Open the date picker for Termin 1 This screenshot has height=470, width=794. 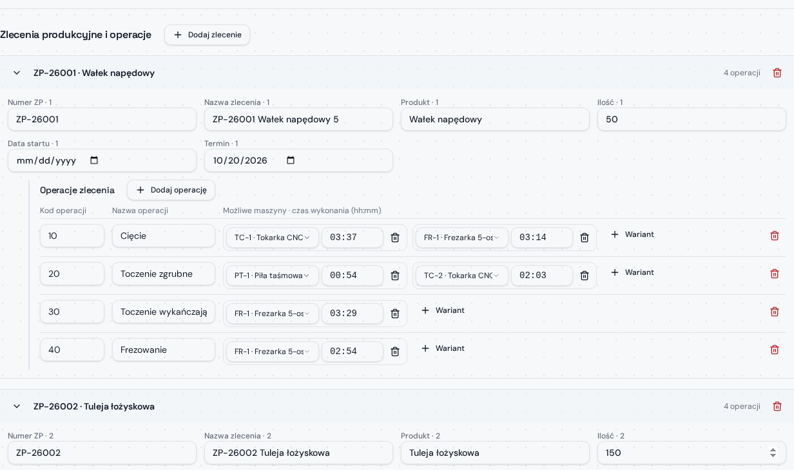291,160
